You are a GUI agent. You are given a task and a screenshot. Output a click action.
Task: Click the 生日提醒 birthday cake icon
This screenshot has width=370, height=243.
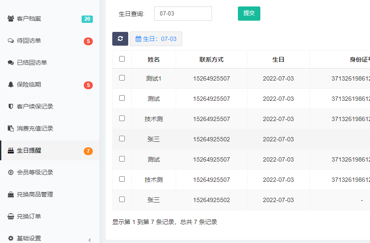11,151
